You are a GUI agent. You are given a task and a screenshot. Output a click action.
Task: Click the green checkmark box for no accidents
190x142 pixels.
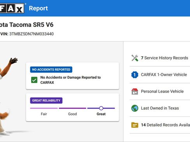tap(34, 80)
